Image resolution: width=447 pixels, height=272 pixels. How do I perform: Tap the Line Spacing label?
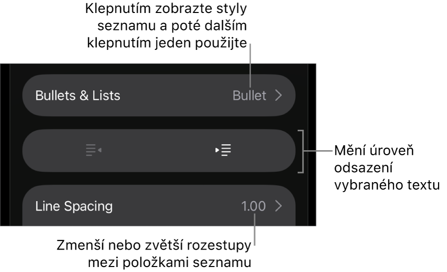click(x=74, y=206)
